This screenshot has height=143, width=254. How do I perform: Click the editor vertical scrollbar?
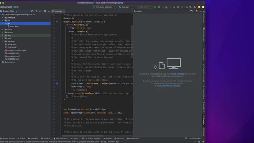[132, 42]
